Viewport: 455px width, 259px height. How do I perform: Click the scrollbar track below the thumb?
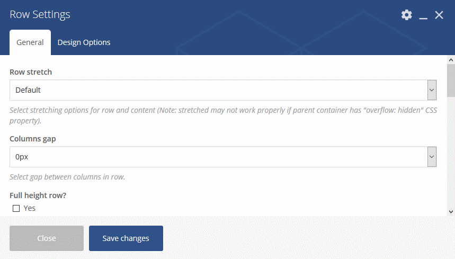click(x=451, y=154)
